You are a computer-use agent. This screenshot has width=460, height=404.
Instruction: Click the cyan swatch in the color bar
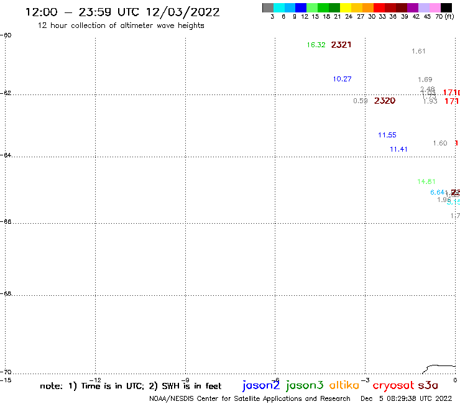point(279,7)
